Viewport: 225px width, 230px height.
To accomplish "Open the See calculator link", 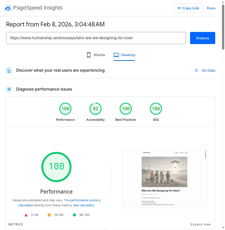I will (x=83, y=205).
